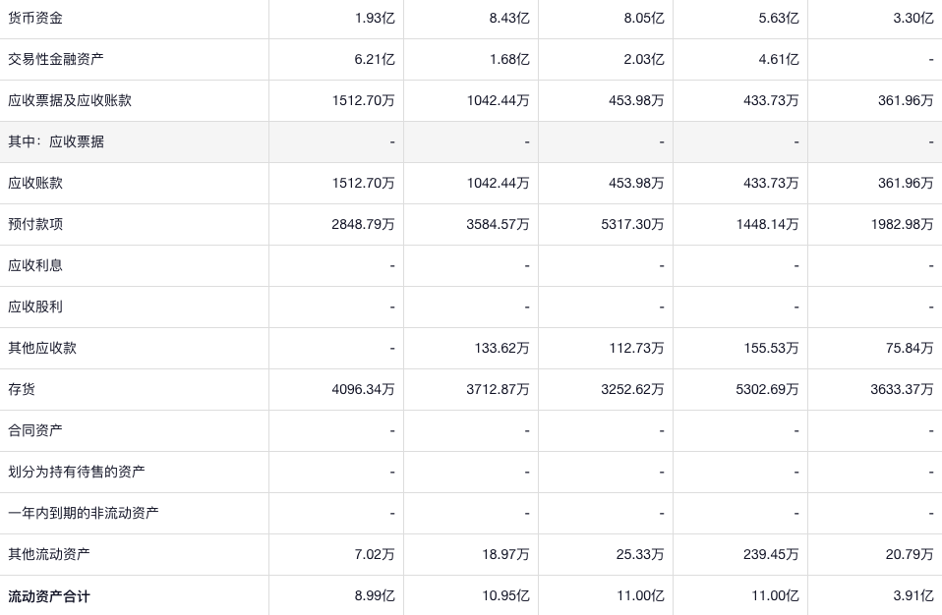Click the 应收股利 row label
This screenshot has height=615, width=942.
(x=35, y=307)
